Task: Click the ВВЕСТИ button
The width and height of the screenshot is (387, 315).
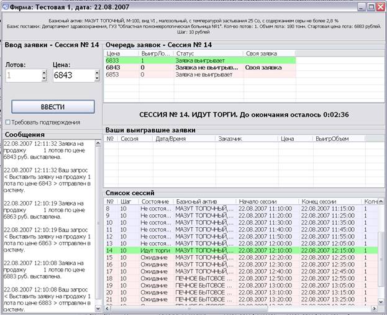Action: 53,107
